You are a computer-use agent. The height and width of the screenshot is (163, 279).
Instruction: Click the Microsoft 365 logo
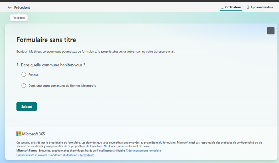coord(31,134)
